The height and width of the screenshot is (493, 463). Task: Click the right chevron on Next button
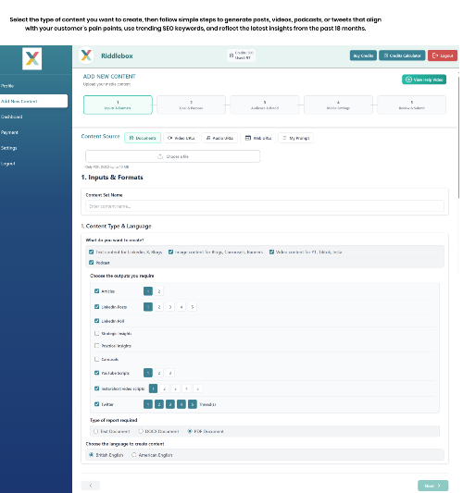point(439,486)
